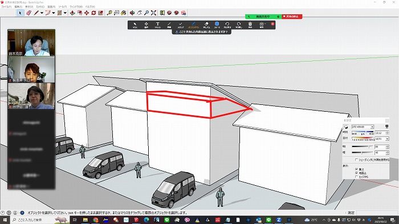The width and height of the screenshot is (399, 224).
Task: Open the ファイル(F) menu
Action: tap(6, 7)
